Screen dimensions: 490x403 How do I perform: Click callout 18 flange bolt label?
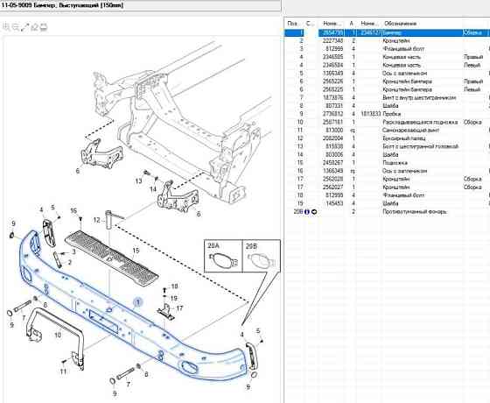tap(174, 286)
